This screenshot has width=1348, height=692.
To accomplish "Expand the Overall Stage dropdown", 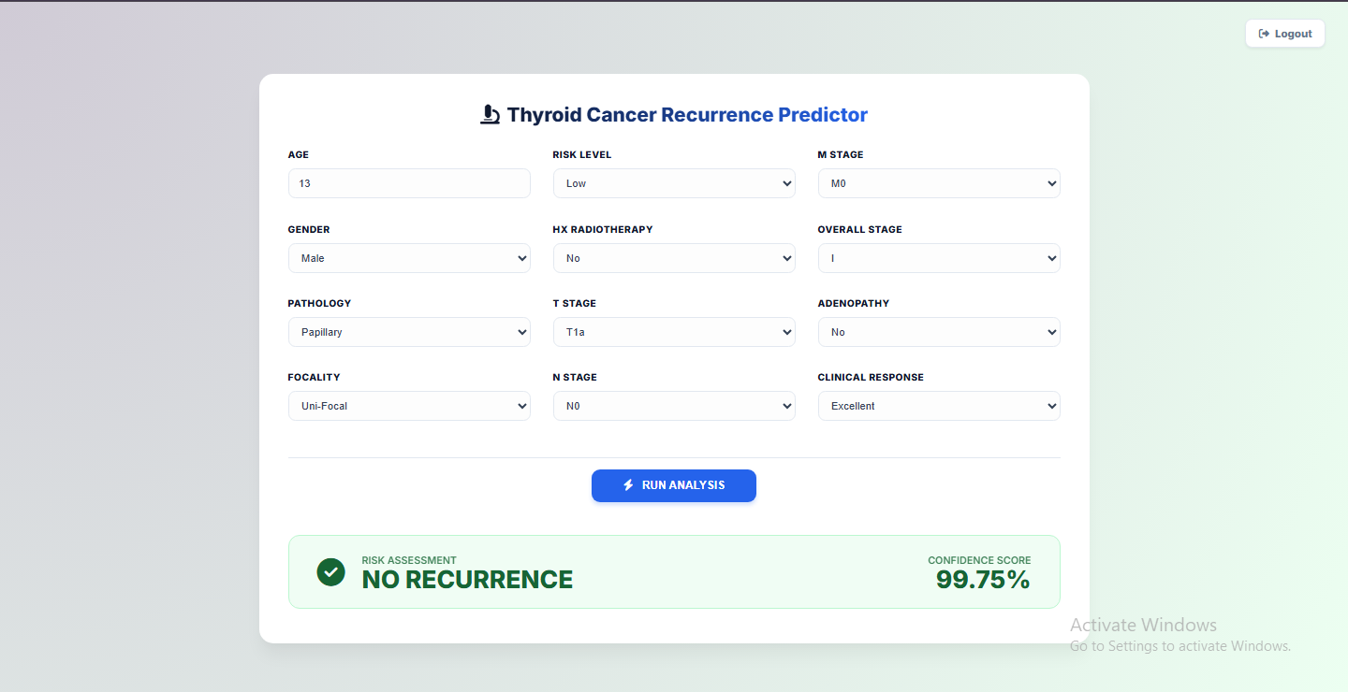I will 939,258.
